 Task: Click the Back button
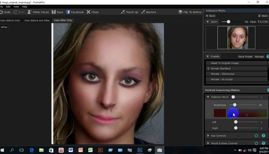[211, 16]
